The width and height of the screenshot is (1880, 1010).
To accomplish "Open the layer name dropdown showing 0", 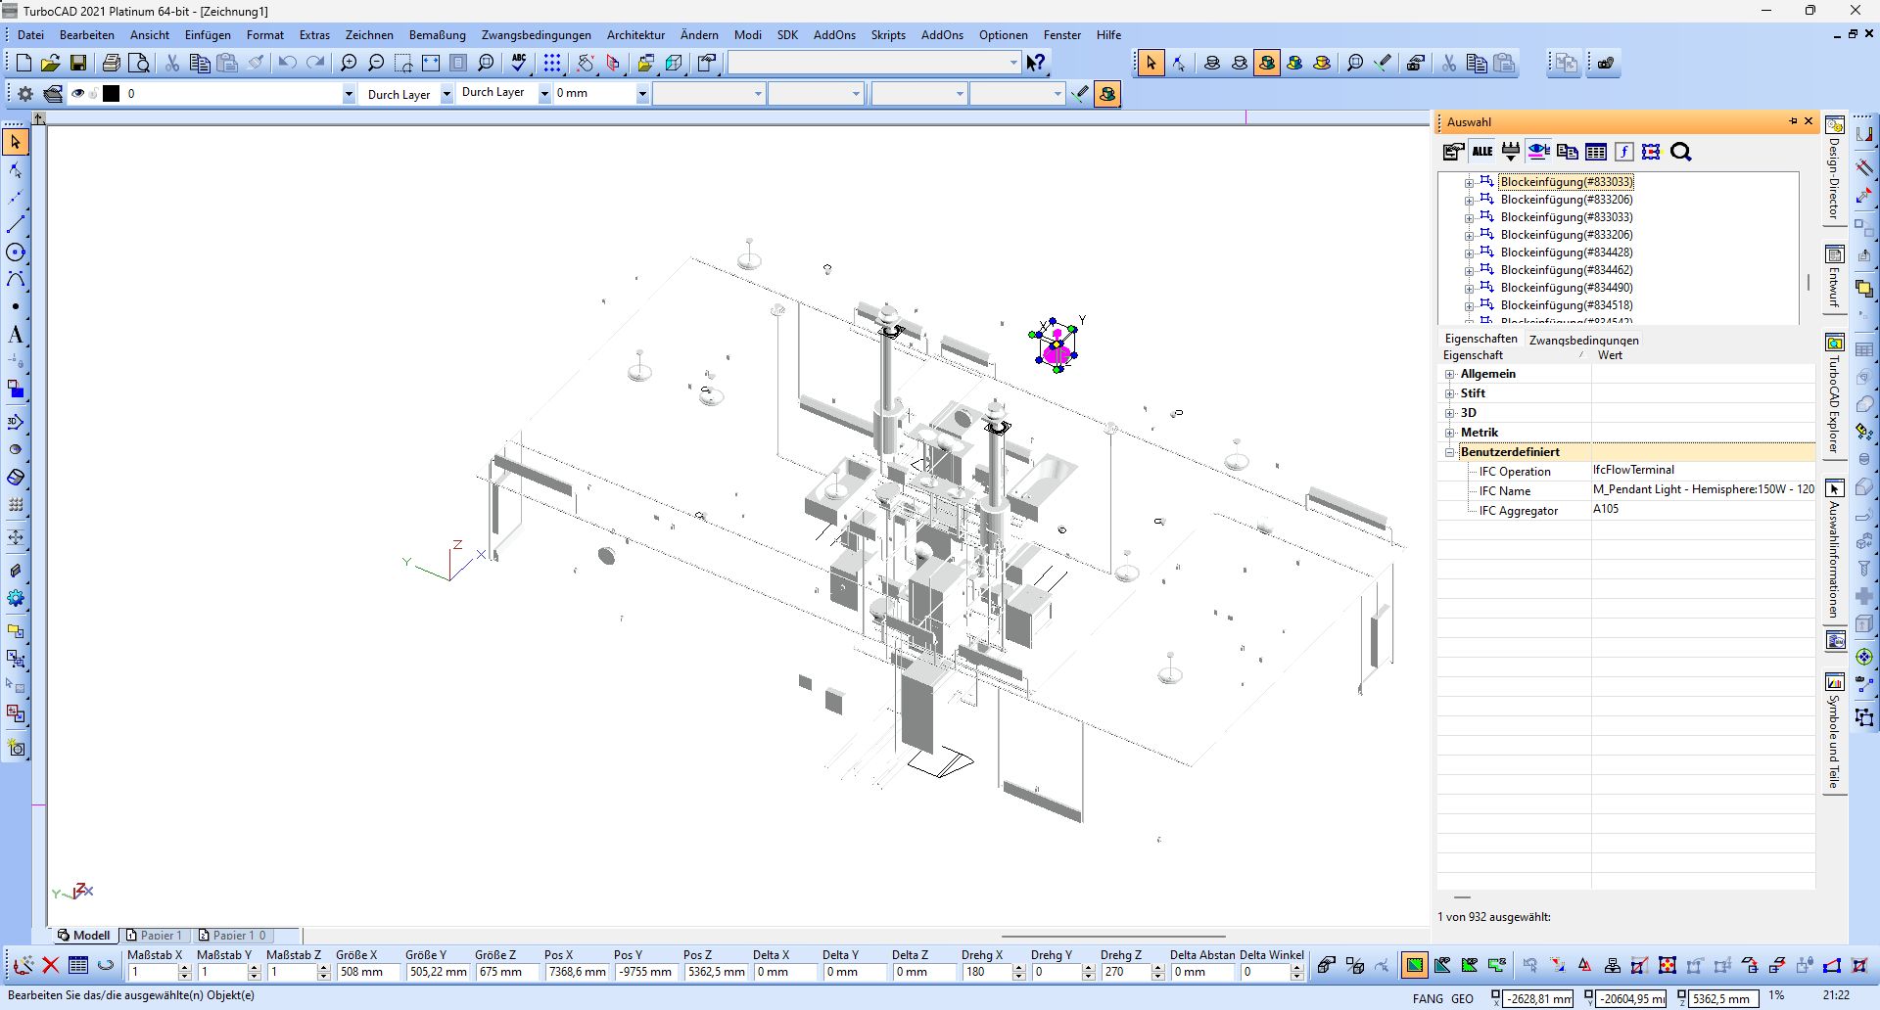I will point(349,94).
